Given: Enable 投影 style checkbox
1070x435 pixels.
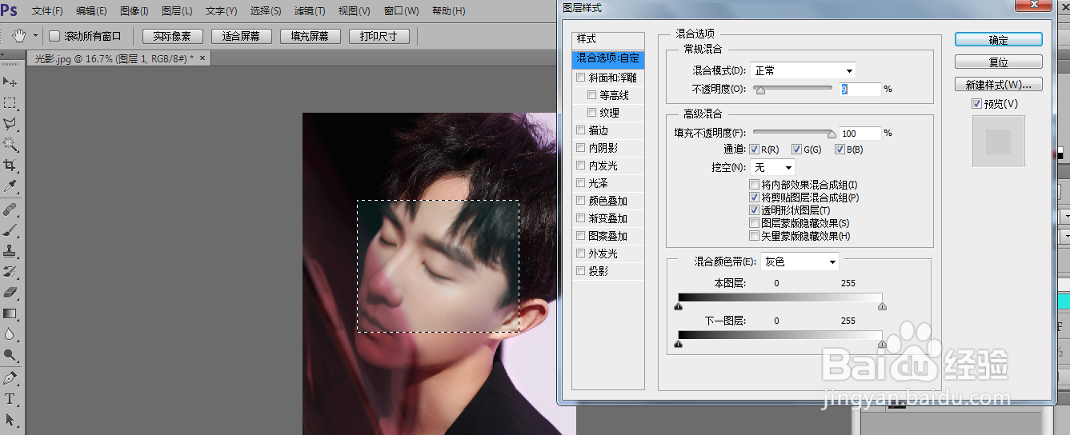Looking at the screenshot, I should [580, 271].
